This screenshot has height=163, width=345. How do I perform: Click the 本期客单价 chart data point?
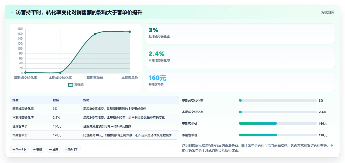[x=130, y=32]
